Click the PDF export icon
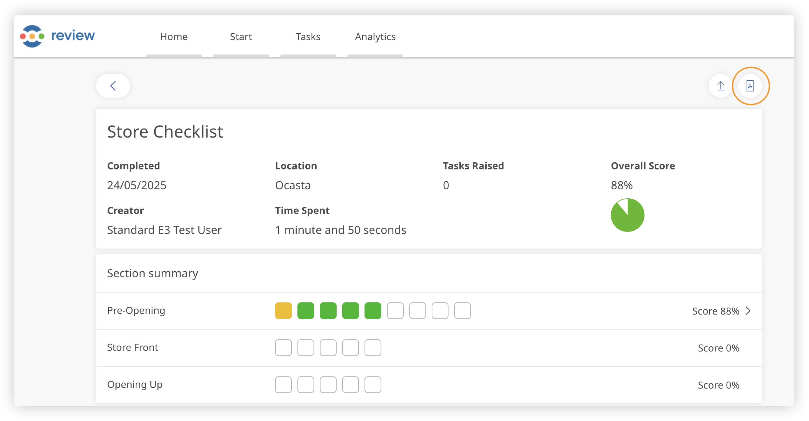Viewport: 809px width, 421px height. click(750, 86)
